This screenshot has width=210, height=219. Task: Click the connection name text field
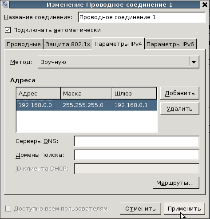point(142,17)
